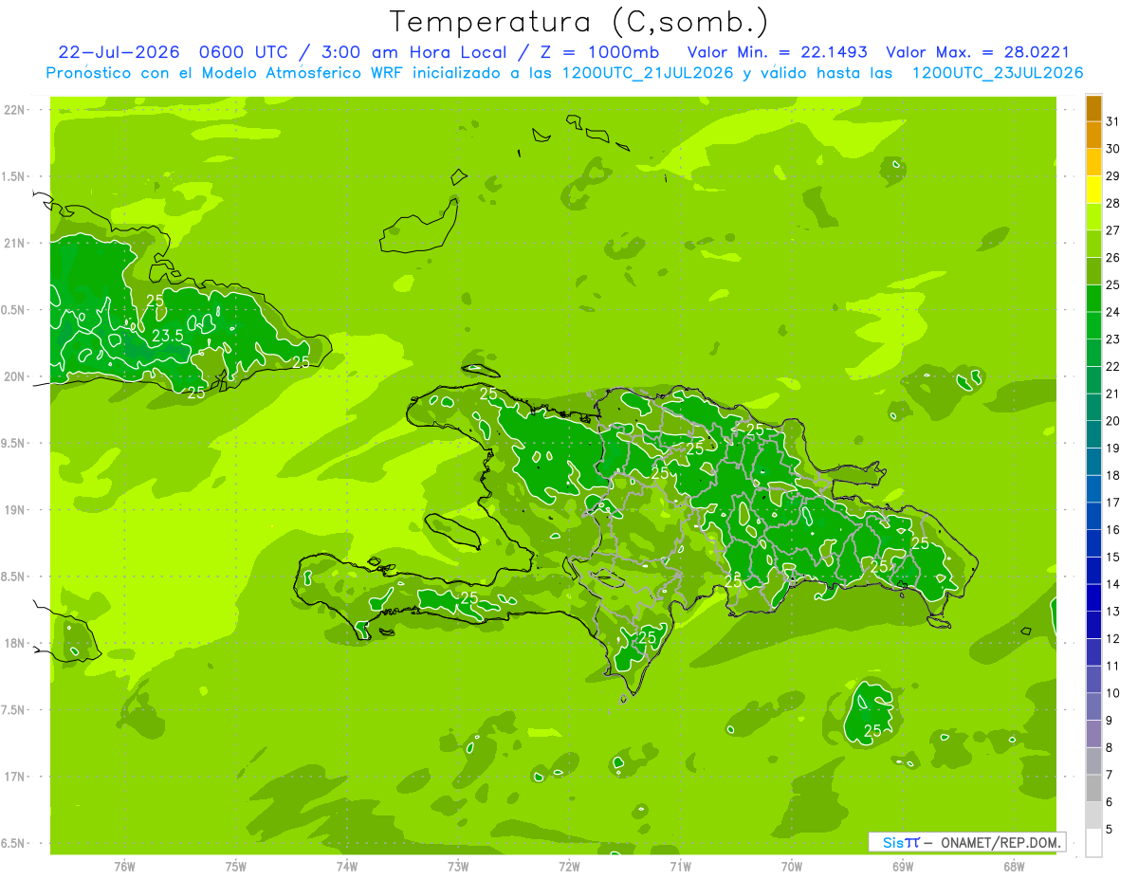Viewport: 1138px width, 879px height.
Task: Click the "0600 UTC" time label
Action: point(244,52)
